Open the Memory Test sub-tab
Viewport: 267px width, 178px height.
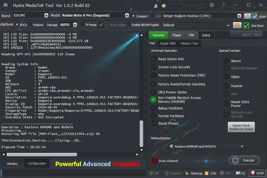click(x=189, y=43)
